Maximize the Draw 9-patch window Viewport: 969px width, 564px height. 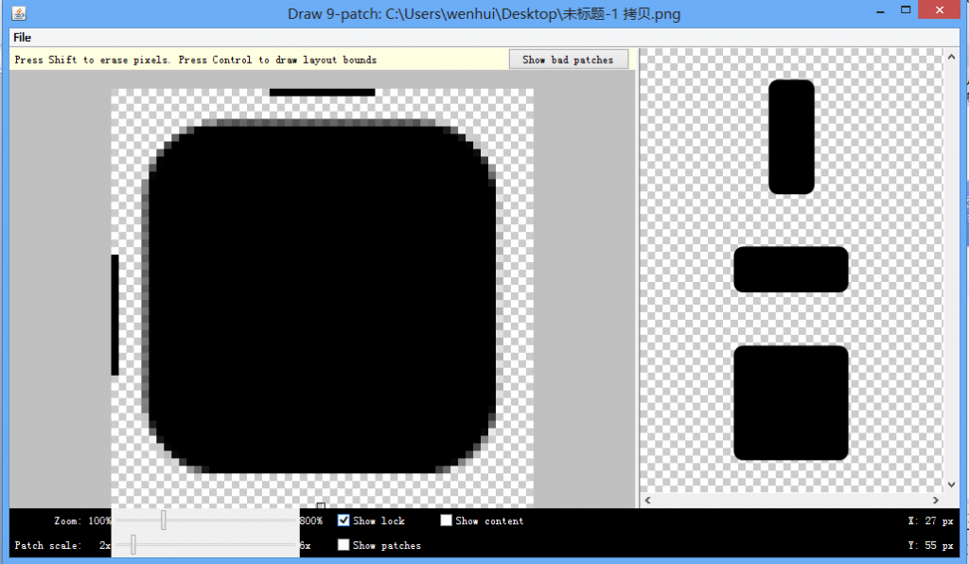click(x=906, y=9)
